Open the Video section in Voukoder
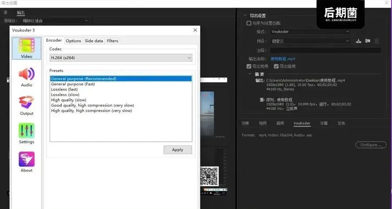 click(27, 48)
